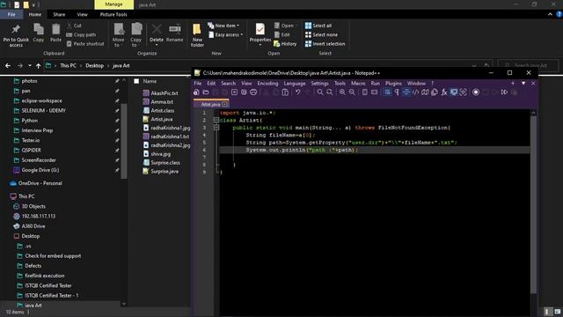Screen dimensions: 563x317
Task: Select AkashPic.txt file in Explorer
Action: (x=160, y=93)
